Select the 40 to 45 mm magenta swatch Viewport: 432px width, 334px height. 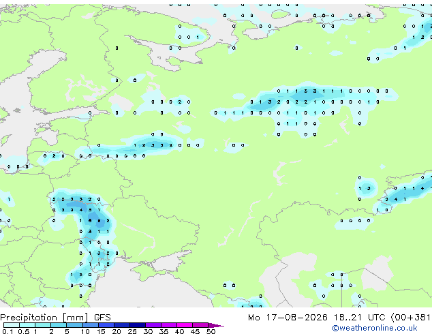pos(185,325)
